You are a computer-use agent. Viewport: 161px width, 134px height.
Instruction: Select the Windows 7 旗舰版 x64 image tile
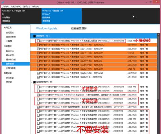(x=62, y=16)
